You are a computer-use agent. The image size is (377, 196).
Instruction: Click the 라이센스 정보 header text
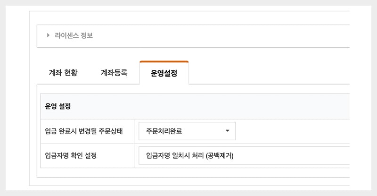tap(74, 36)
